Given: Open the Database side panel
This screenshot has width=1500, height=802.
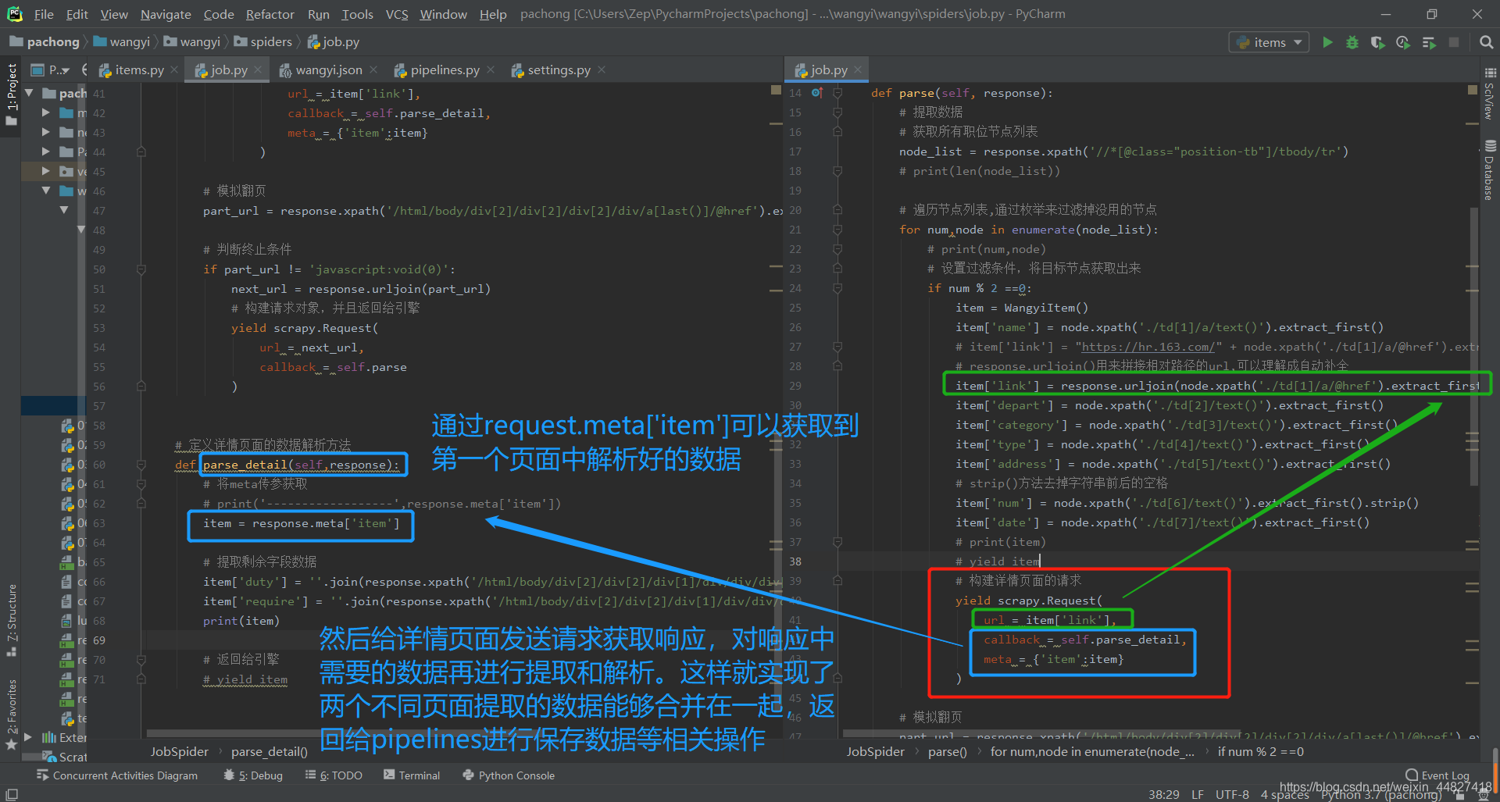Looking at the screenshot, I should pyautogui.click(x=1490, y=169).
